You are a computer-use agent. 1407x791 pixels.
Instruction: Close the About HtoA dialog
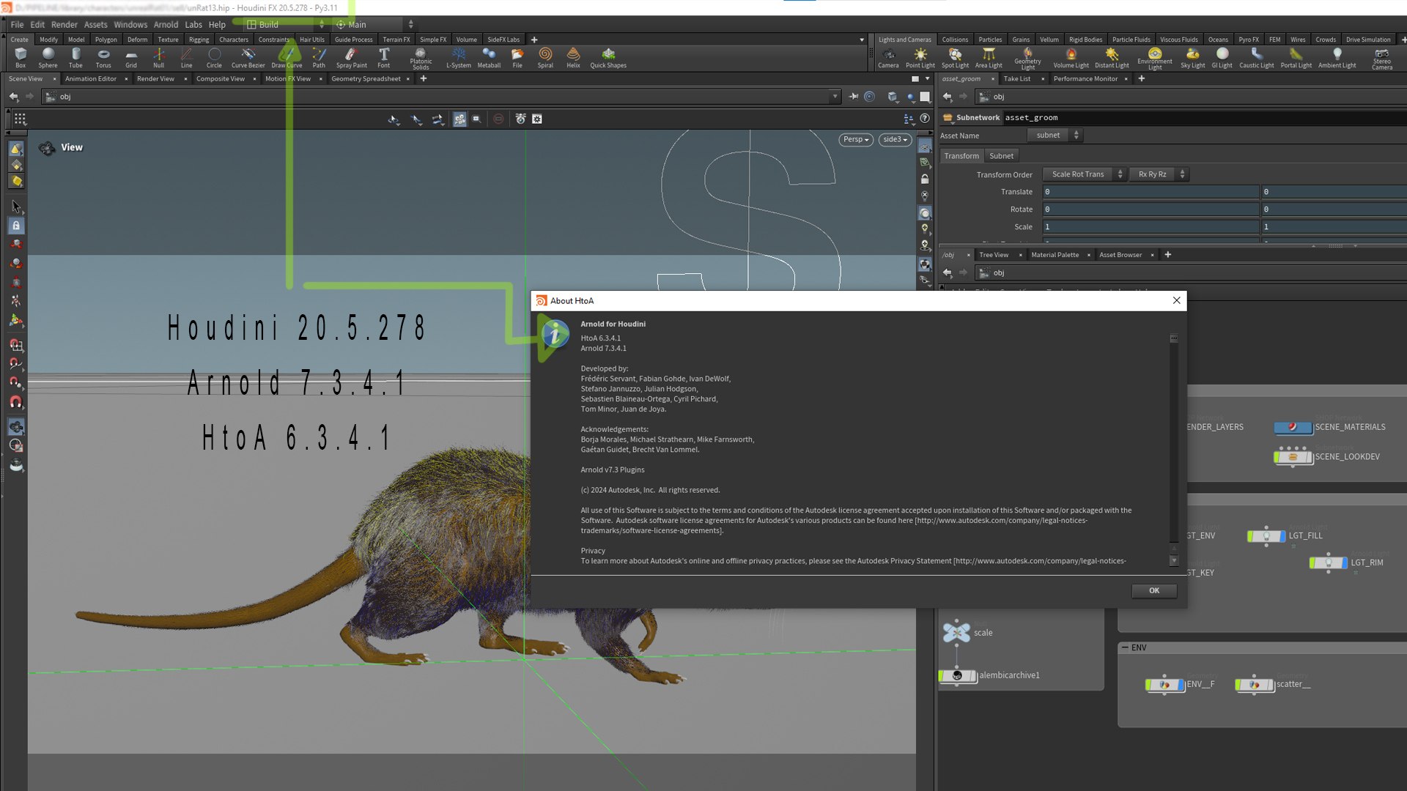coord(1176,300)
